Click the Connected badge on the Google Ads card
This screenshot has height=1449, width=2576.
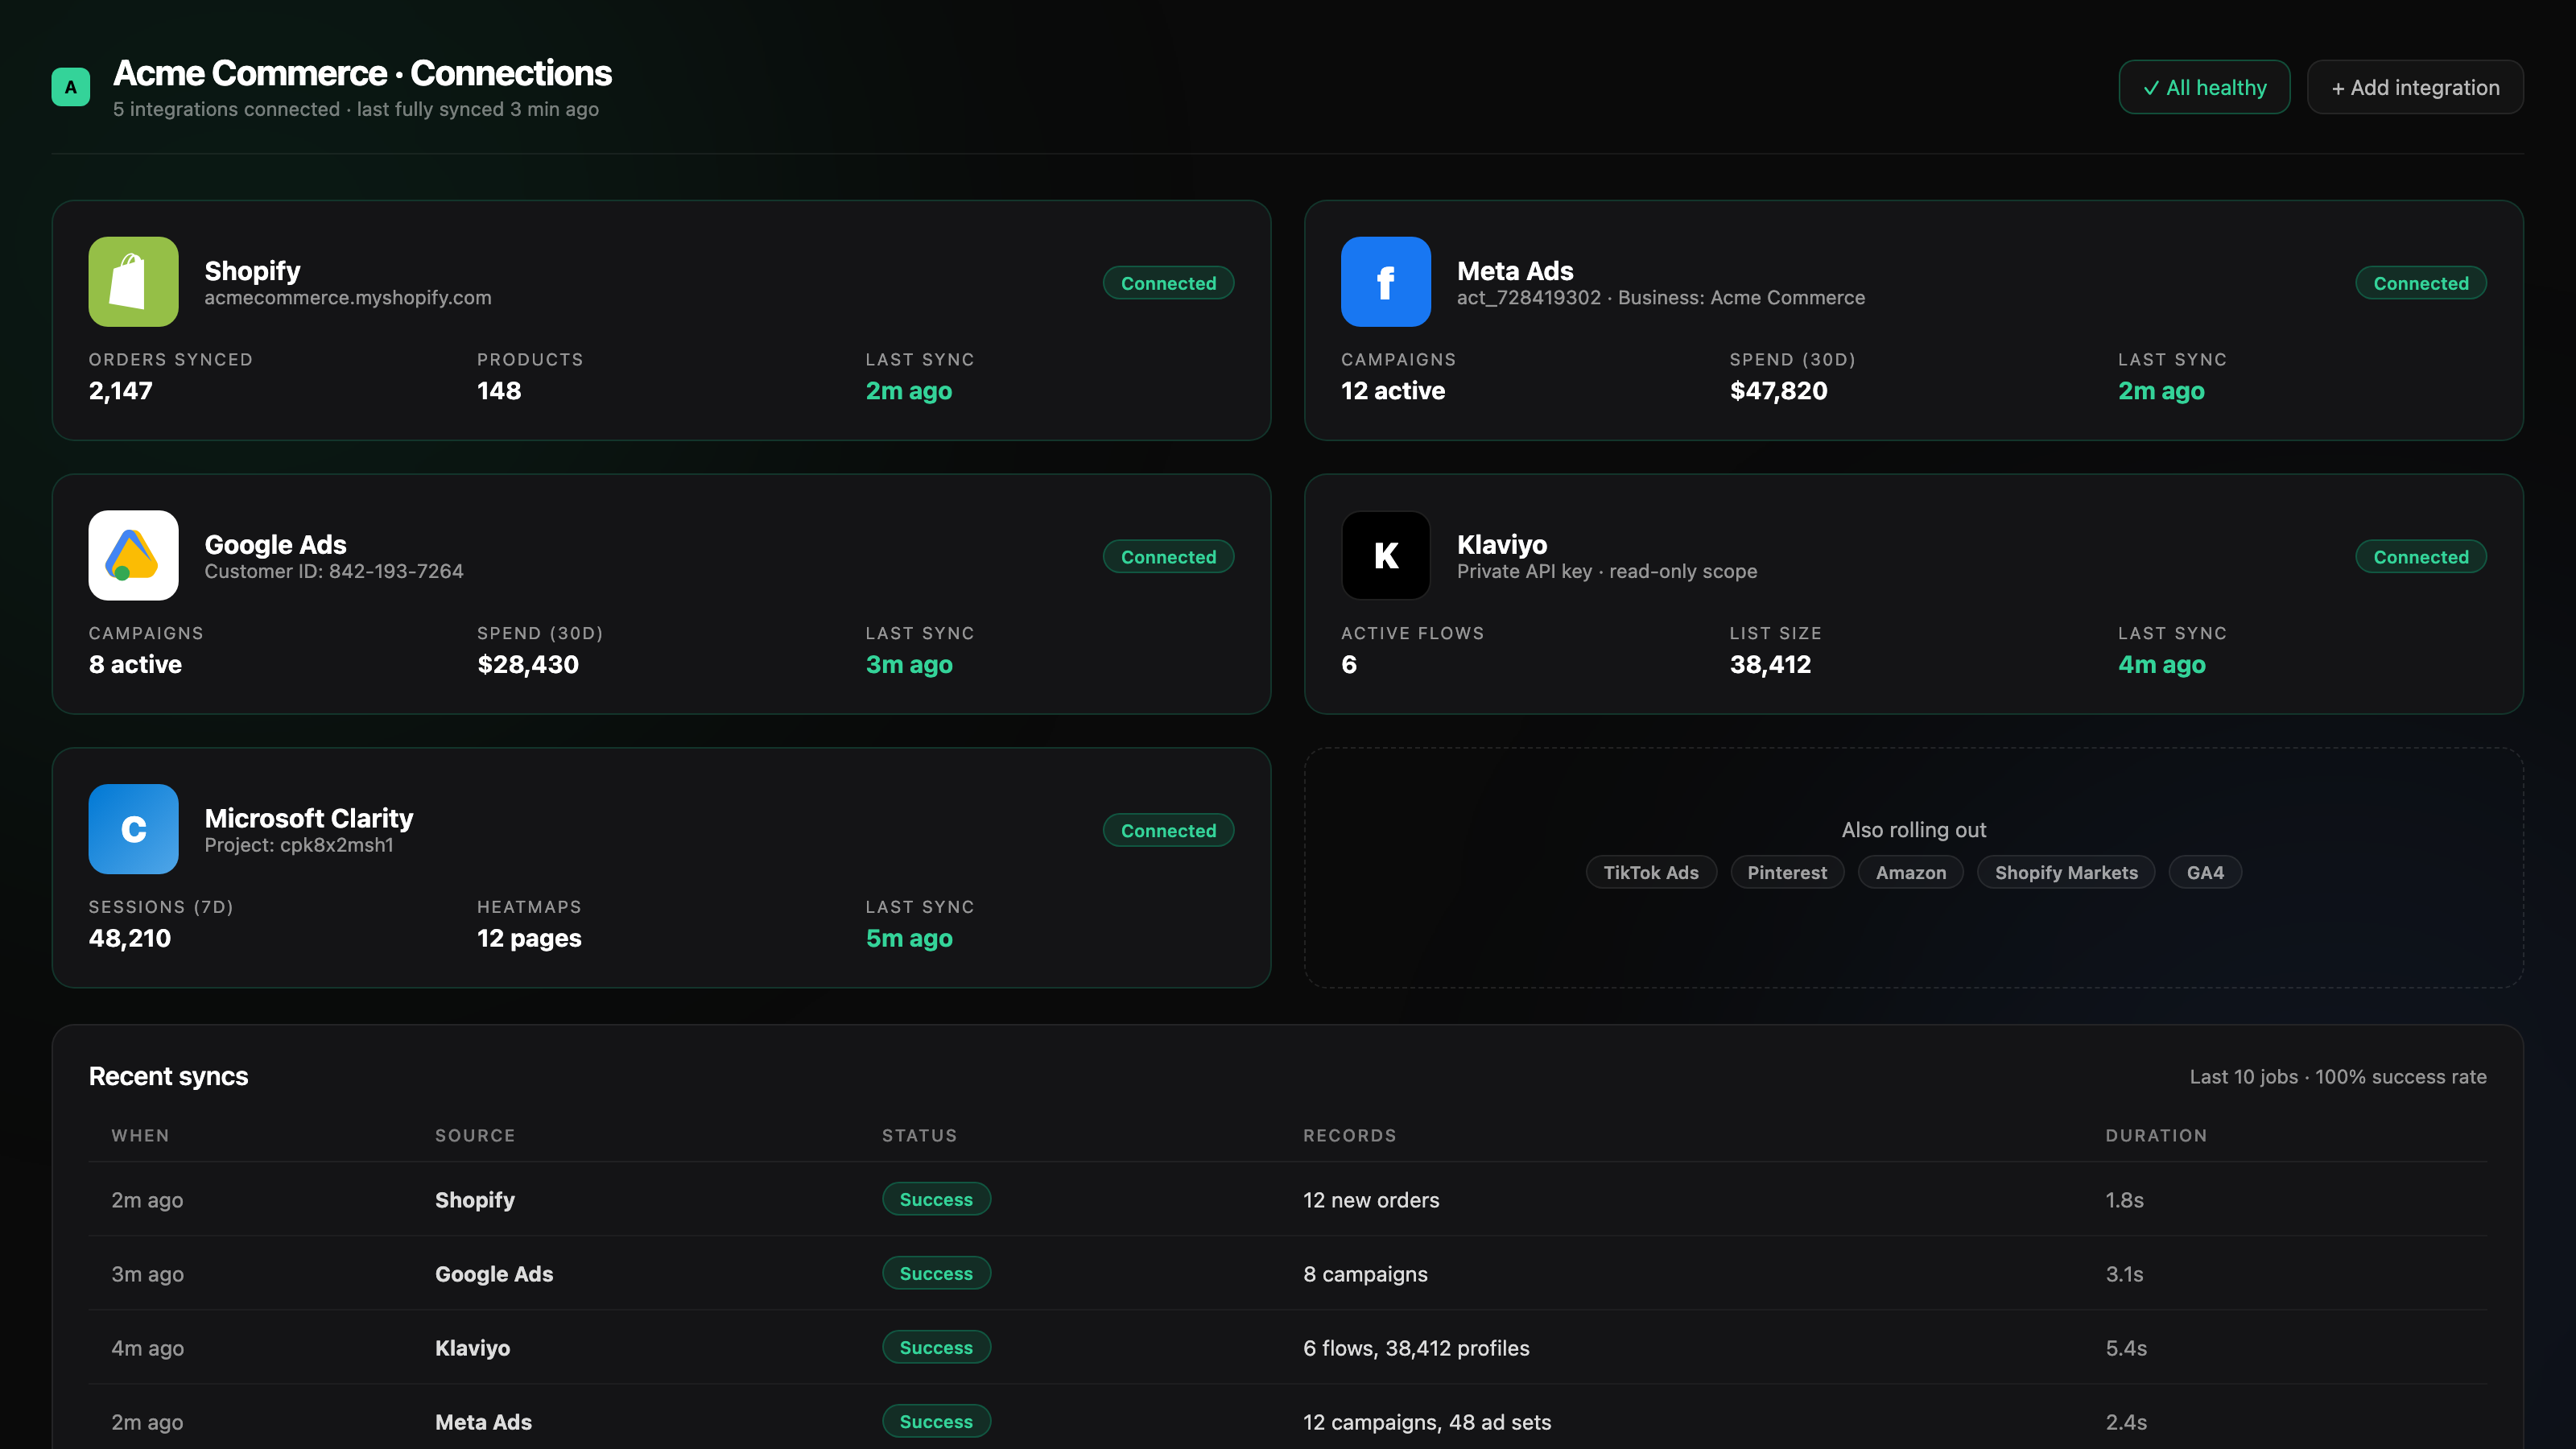click(1168, 557)
